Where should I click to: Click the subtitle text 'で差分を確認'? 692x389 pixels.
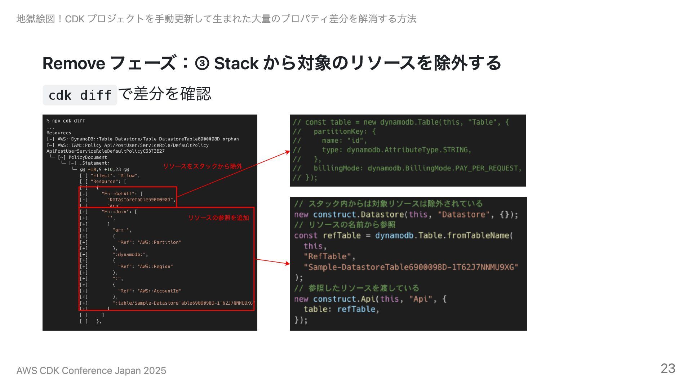(x=165, y=94)
